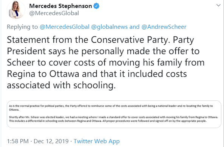Click the 'Party President says he personally' line
Image resolution: width=224 pixels, height=147 pixels.
pyautogui.click(x=103, y=51)
